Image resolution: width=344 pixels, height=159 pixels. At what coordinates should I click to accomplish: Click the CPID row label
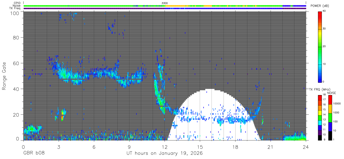(x=17, y=3)
